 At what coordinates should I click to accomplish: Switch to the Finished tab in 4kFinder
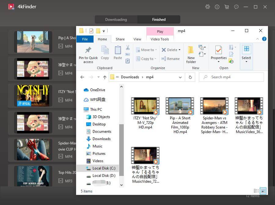[159, 19]
